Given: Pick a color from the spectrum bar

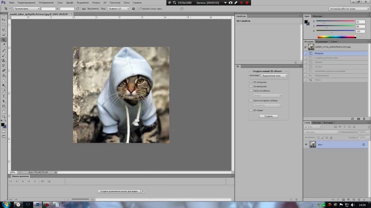Looking at the screenshot, I should (337, 37).
